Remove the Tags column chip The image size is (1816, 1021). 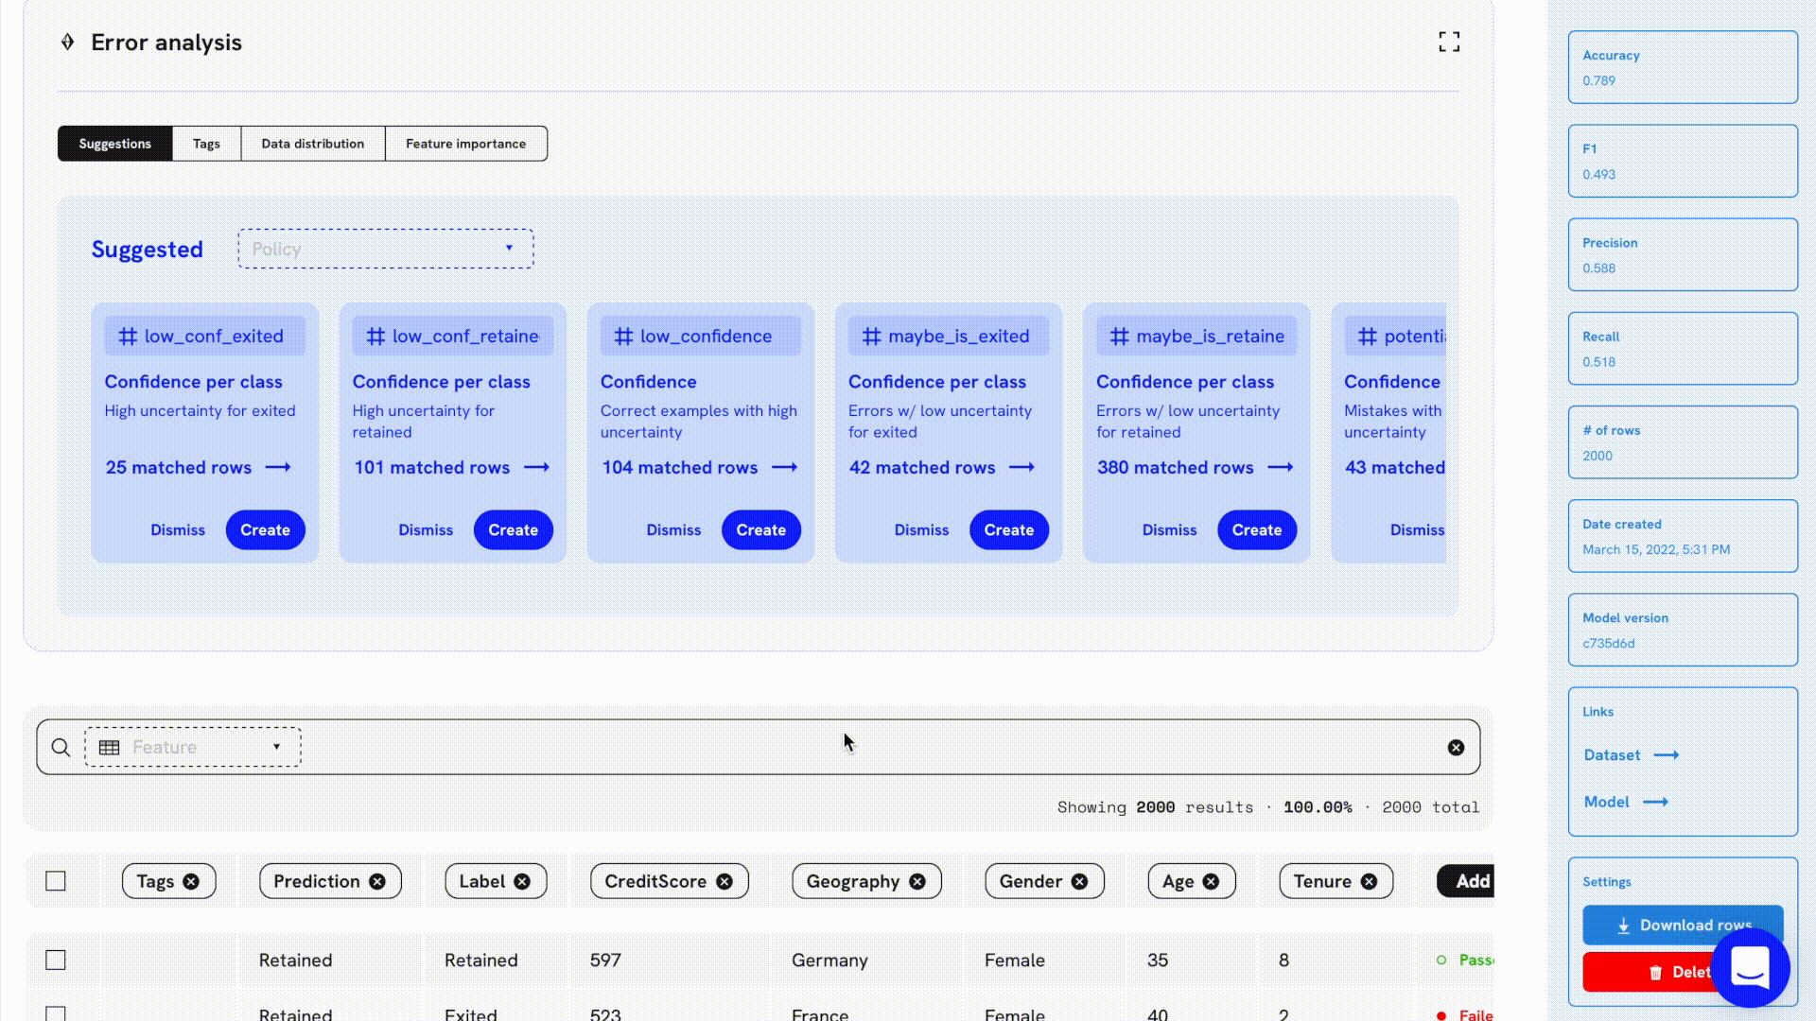pyautogui.click(x=191, y=881)
